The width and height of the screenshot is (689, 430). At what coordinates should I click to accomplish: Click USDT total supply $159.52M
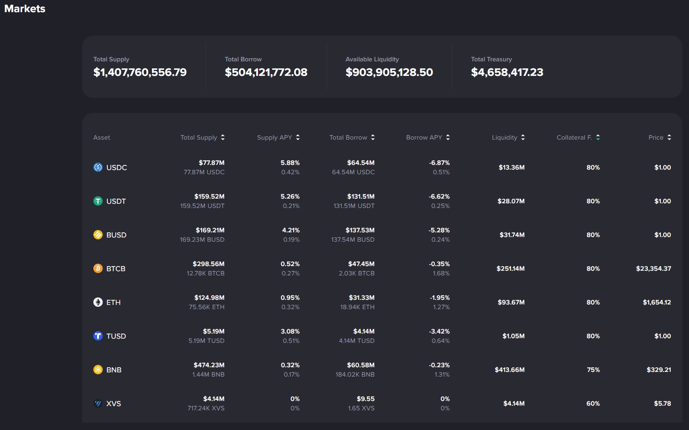point(209,196)
